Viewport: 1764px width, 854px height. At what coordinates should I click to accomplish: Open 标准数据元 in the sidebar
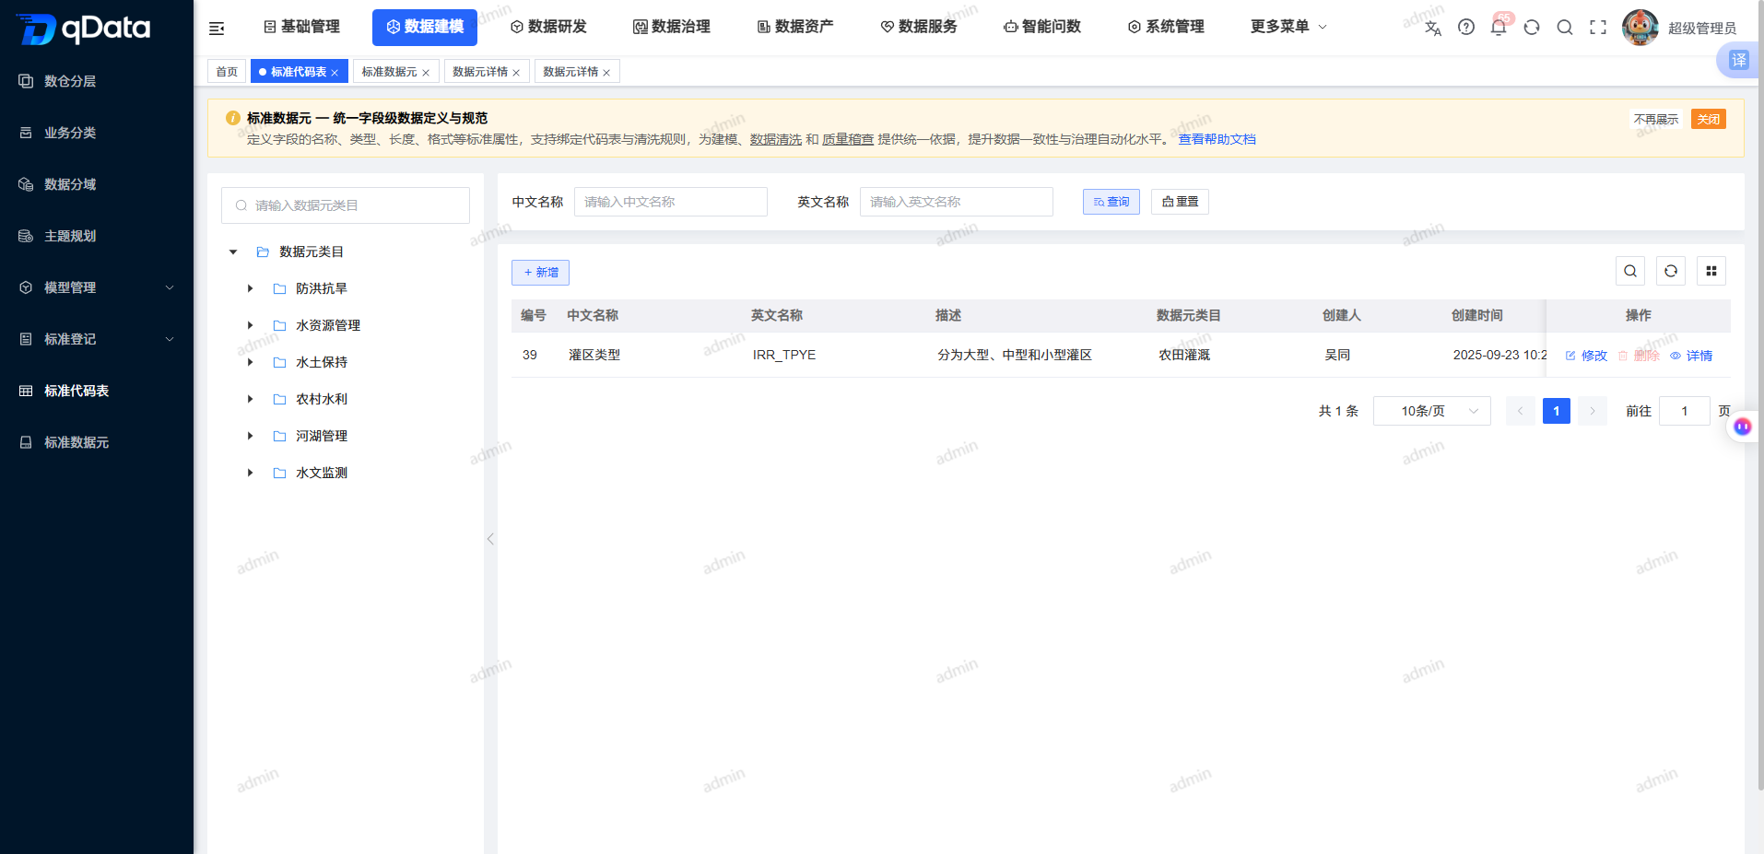click(97, 442)
